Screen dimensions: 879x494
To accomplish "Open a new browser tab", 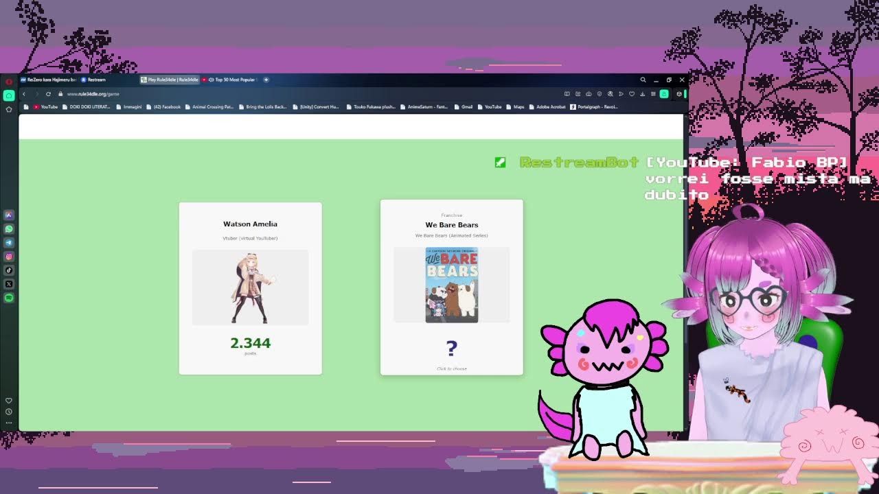I will click(266, 80).
